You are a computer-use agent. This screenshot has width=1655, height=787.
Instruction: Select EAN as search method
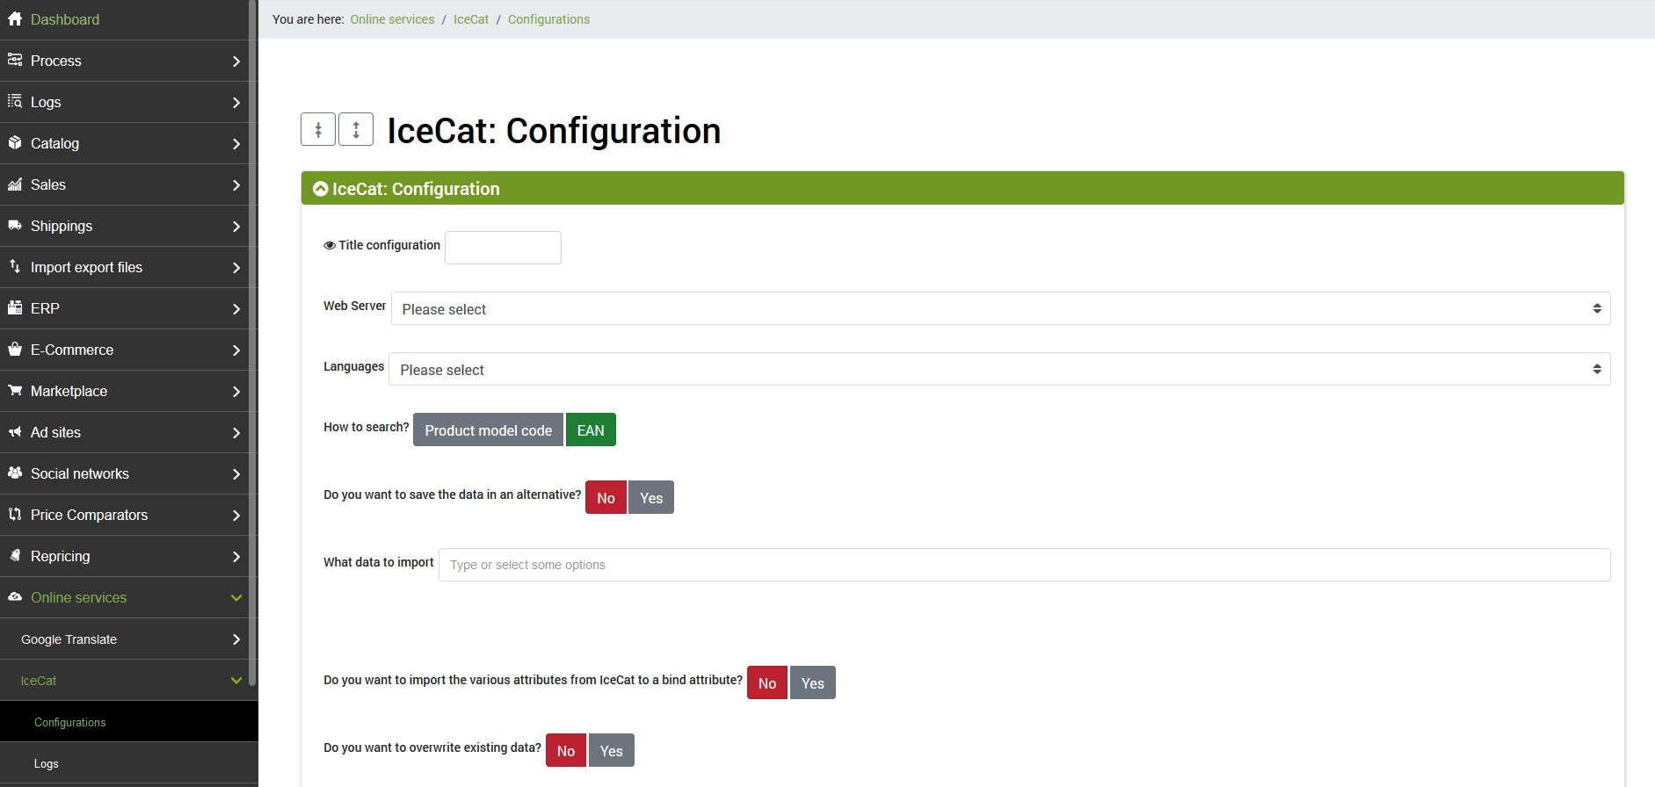tap(591, 430)
